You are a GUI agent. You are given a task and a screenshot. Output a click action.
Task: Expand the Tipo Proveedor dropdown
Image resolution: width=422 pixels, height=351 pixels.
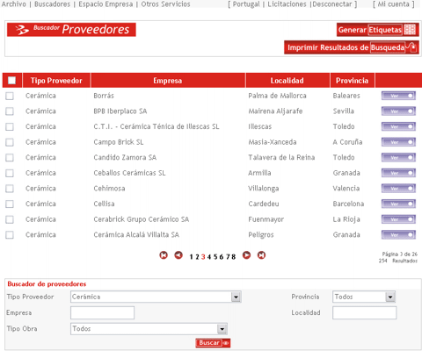[236, 297]
